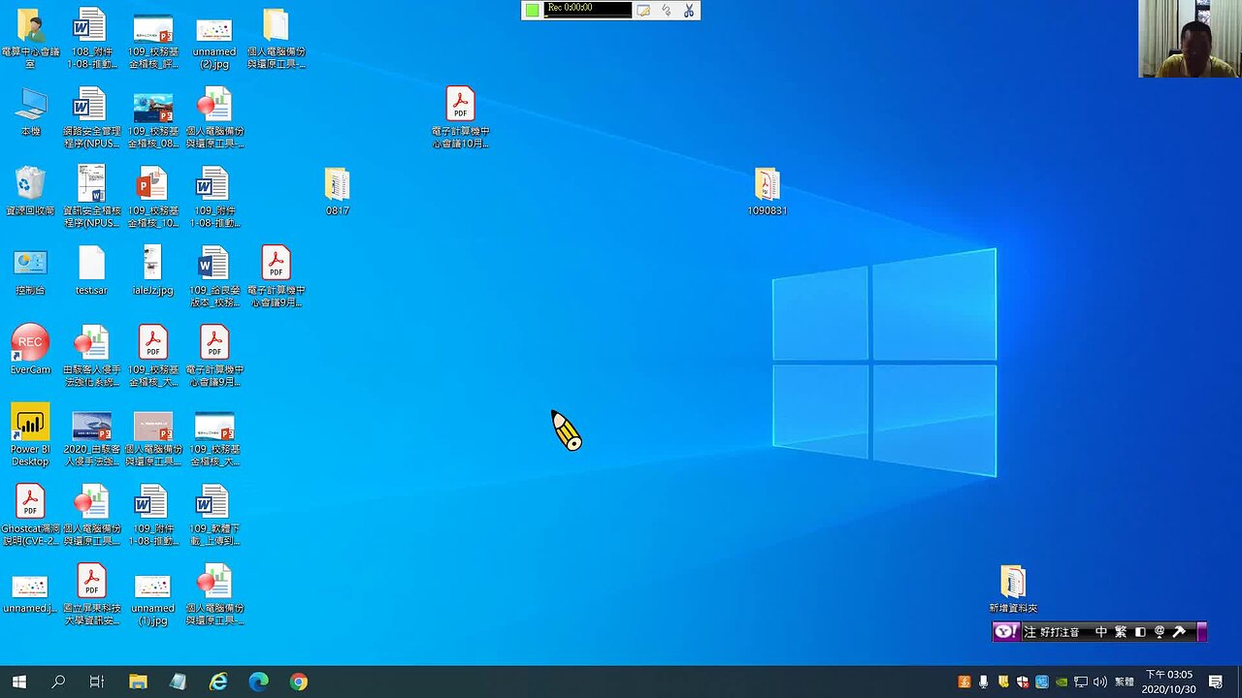Image resolution: width=1242 pixels, height=698 pixels.
Task: Toggle half/full width shape on IME bar
Action: (x=1140, y=632)
